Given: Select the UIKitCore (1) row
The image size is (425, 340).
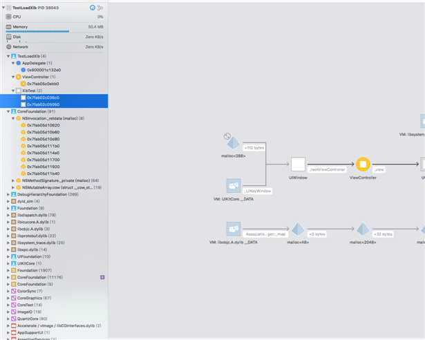Looking at the screenshot, I should 54,263.
